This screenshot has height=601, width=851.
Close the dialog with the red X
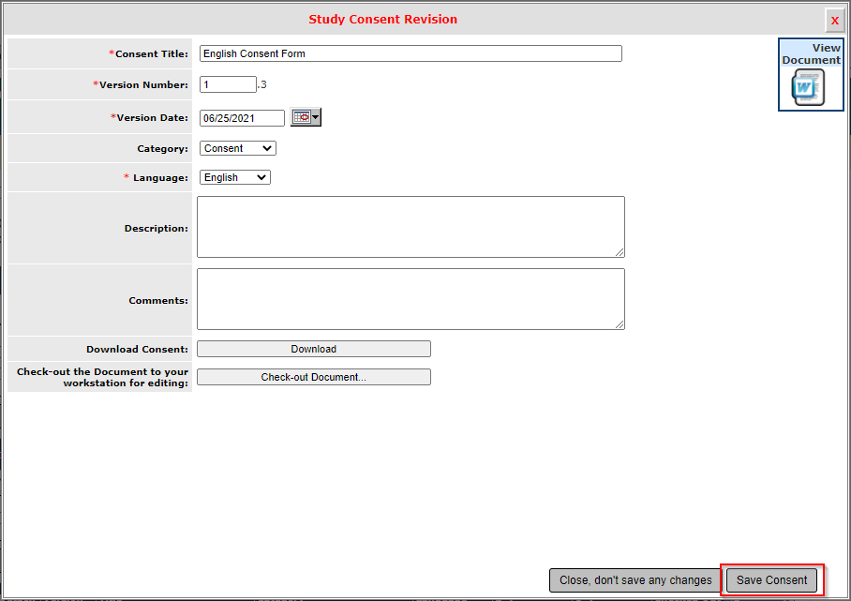tap(835, 21)
